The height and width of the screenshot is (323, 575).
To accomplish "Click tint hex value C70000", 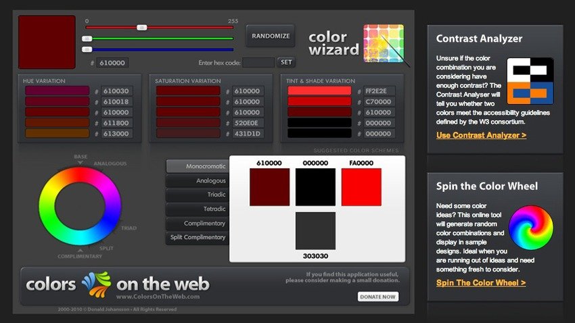I will tap(379, 101).
